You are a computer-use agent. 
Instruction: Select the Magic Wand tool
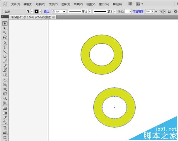[5, 33]
